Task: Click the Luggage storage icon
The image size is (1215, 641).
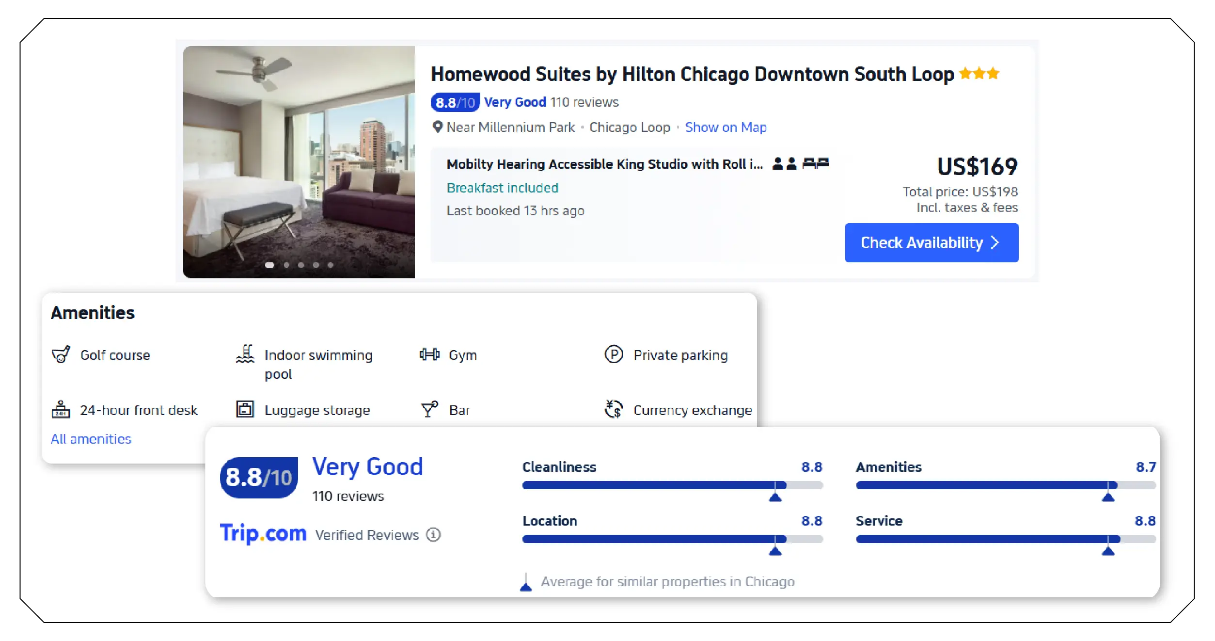Action: [245, 409]
